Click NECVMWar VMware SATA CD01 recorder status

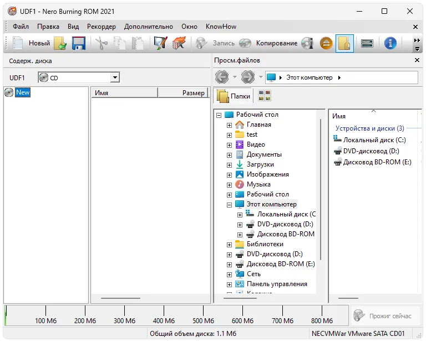click(x=358, y=334)
